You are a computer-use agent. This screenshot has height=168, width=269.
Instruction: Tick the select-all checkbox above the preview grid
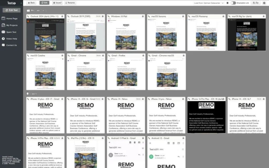(28, 10)
